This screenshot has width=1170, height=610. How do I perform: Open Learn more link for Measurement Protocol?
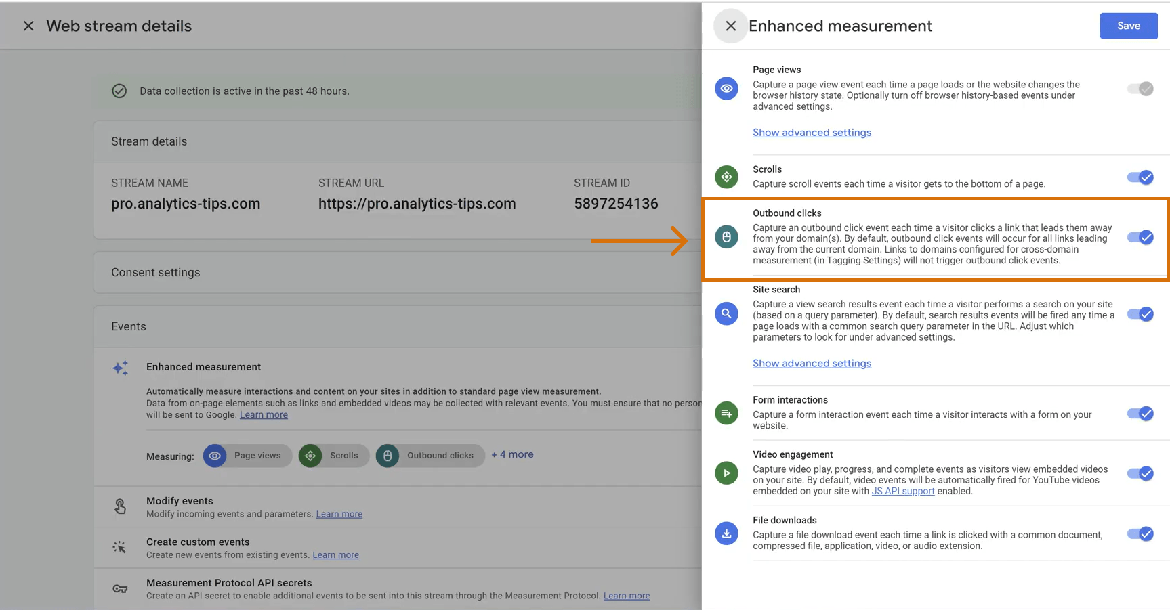(627, 596)
